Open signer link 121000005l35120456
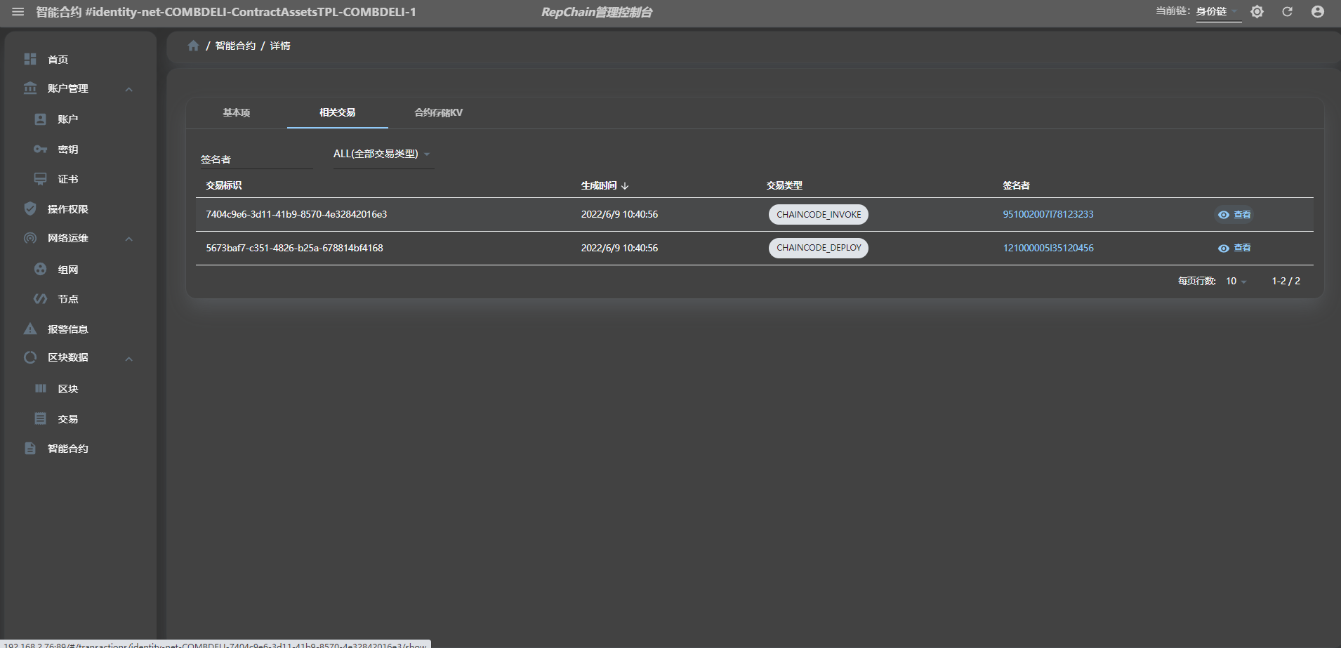This screenshot has width=1341, height=648. click(x=1048, y=248)
